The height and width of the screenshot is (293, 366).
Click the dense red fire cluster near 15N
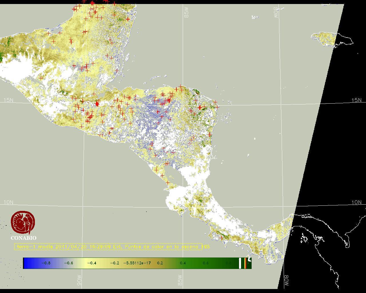point(97,104)
